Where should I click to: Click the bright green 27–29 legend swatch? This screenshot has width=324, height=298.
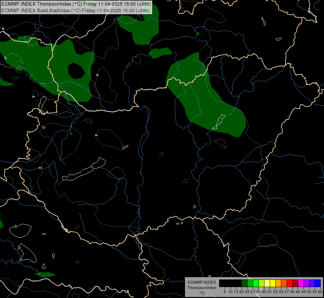click(256, 283)
